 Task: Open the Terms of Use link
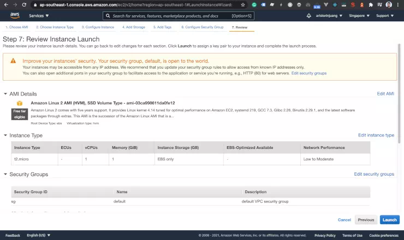352,236
